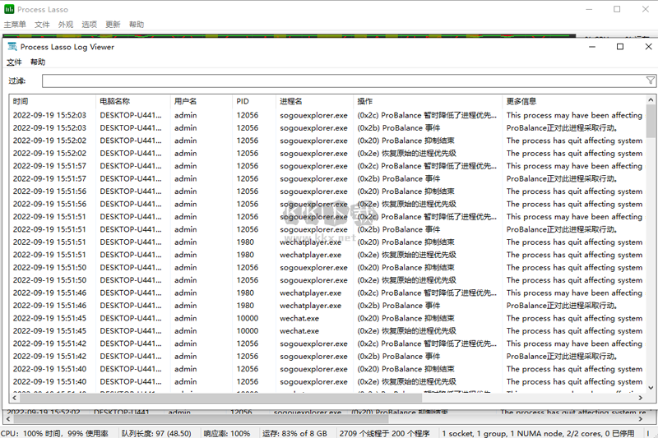Click main window bottom scroll left arrow

7,419
